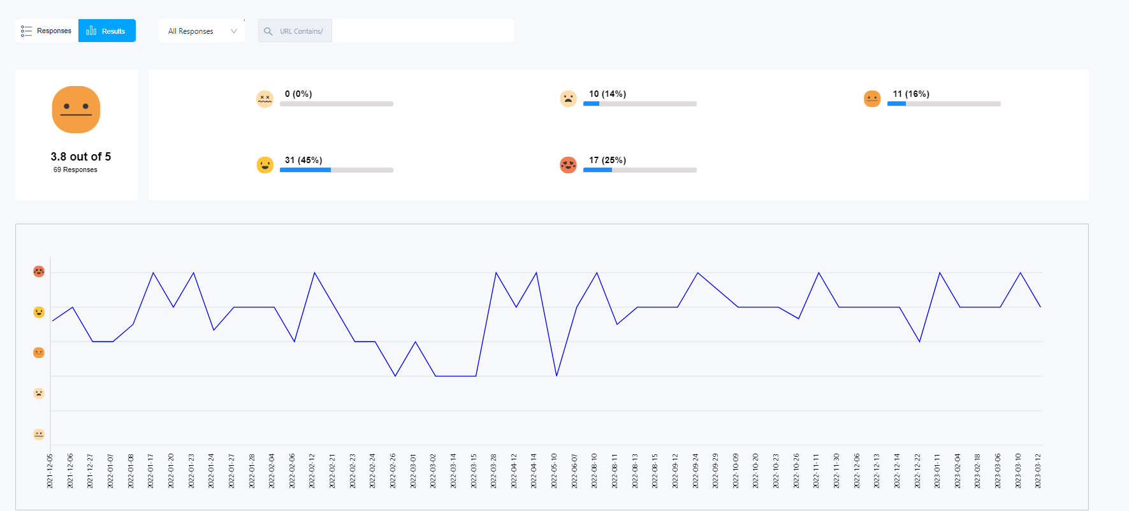
Task: Click the chart peak at 2022-01-17
Action: click(x=153, y=273)
